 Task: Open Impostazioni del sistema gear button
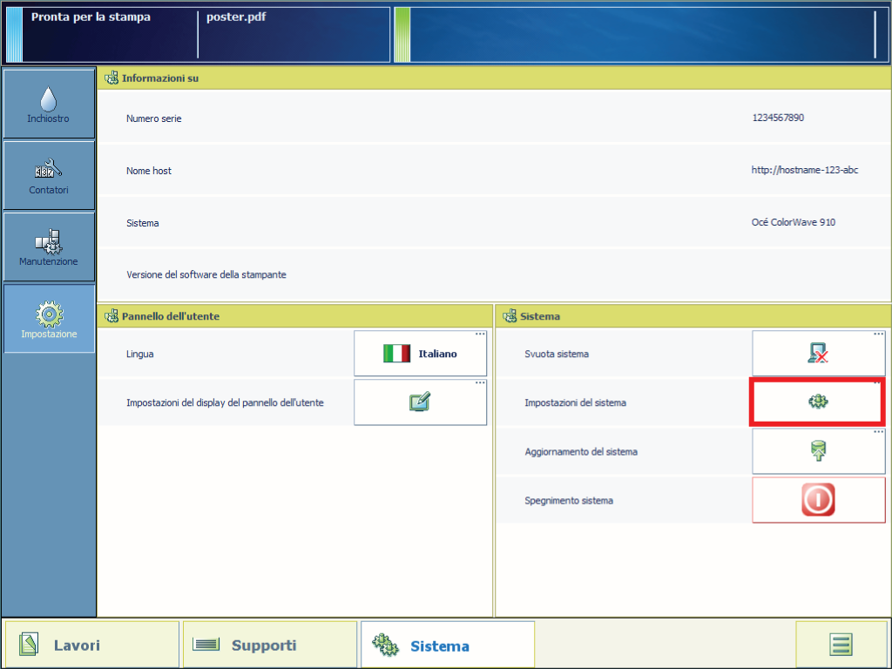coord(818,402)
